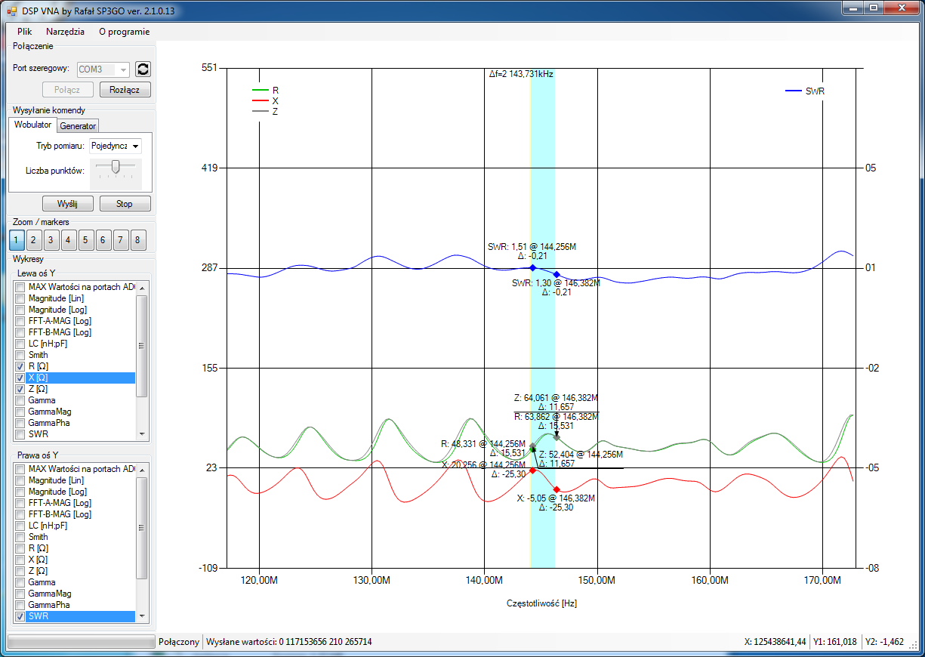Enable Smith in the left Y axis list

[20, 355]
